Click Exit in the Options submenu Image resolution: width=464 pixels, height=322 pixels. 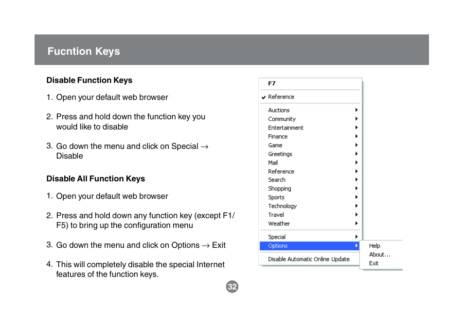(x=374, y=263)
